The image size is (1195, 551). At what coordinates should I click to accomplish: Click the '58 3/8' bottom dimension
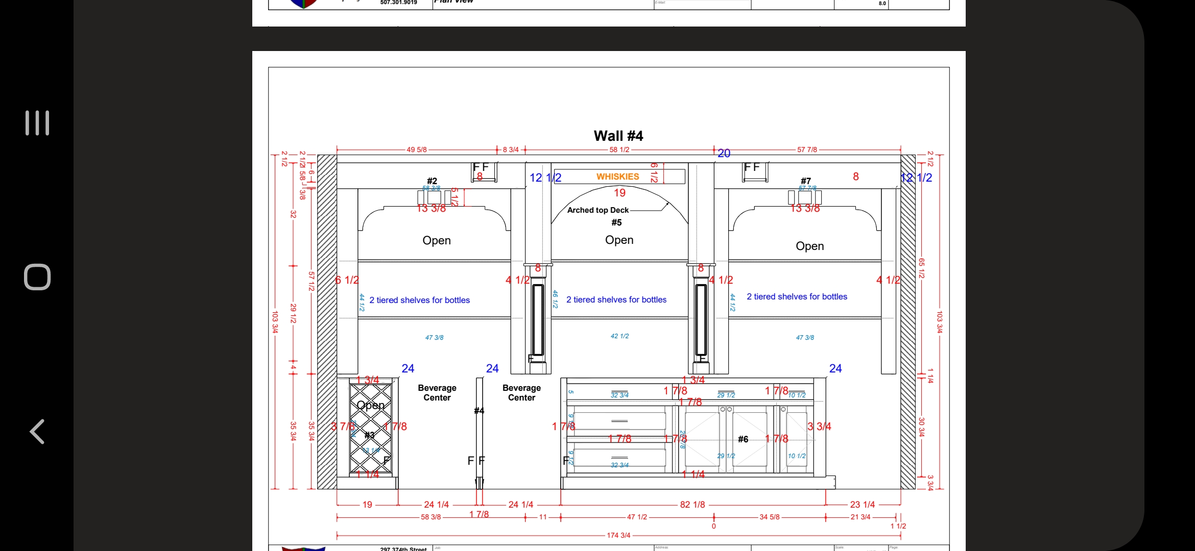[431, 517]
